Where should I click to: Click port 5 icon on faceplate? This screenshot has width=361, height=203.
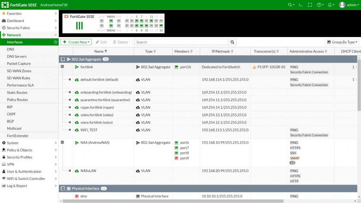coord(136,21)
